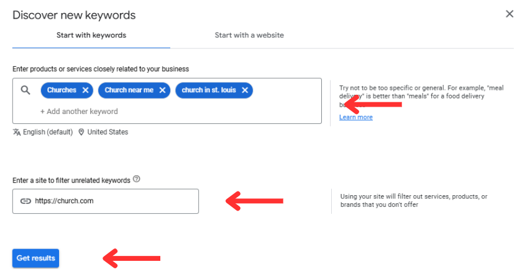This screenshot has width=522, height=272.
Task: Click Add another keyword field
Action: click(x=79, y=112)
